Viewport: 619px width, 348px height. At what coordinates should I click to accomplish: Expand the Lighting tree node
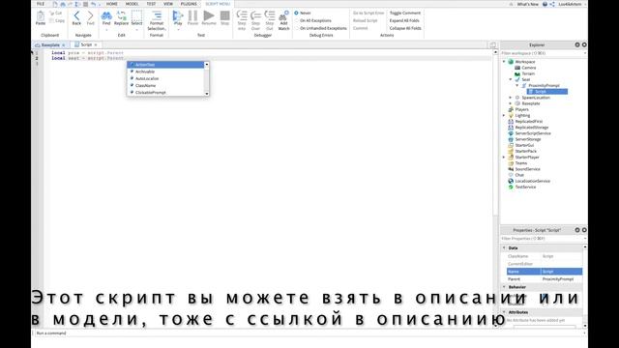point(504,116)
